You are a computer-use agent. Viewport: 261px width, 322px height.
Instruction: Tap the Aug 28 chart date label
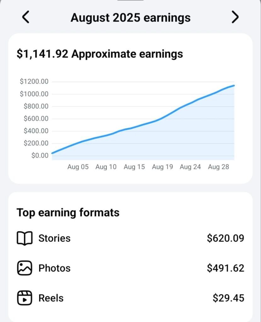point(218,167)
